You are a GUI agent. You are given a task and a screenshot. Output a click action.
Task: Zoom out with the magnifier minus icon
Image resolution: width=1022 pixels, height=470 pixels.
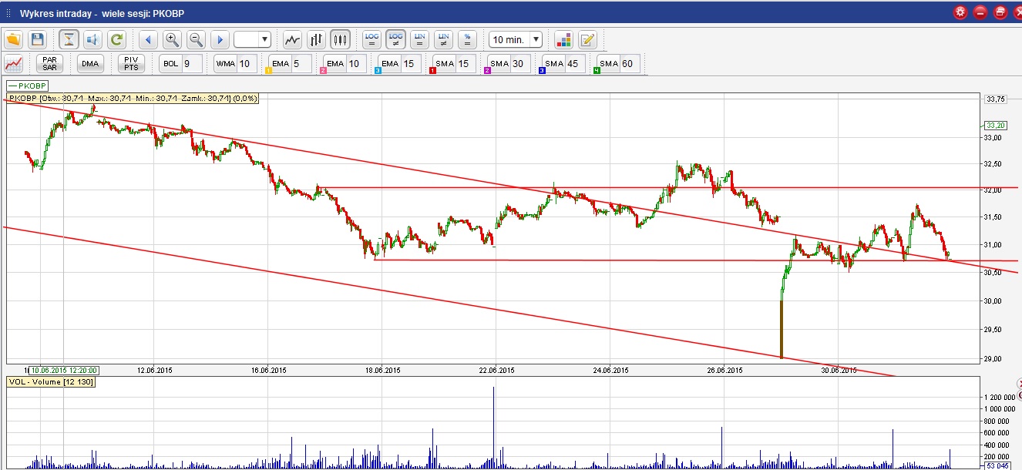pyautogui.click(x=196, y=39)
